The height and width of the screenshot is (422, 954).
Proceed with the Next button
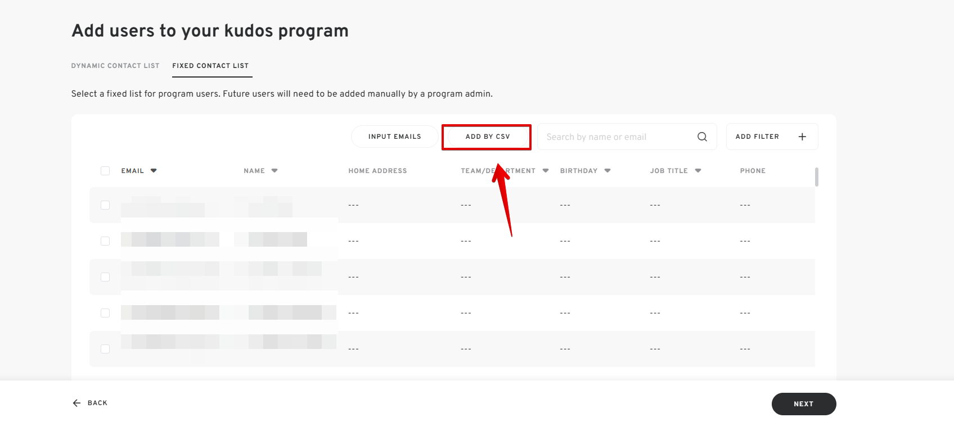(x=803, y=403)
